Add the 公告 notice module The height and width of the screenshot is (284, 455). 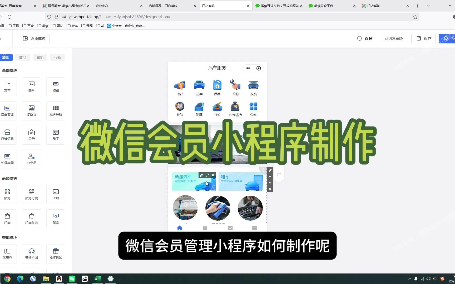(x=32, y=135)
